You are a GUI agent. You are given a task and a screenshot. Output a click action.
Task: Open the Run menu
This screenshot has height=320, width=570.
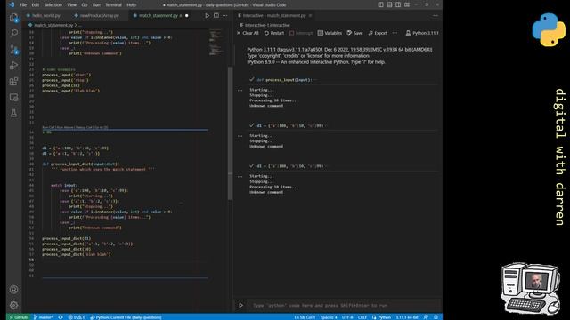click(96, 5)
